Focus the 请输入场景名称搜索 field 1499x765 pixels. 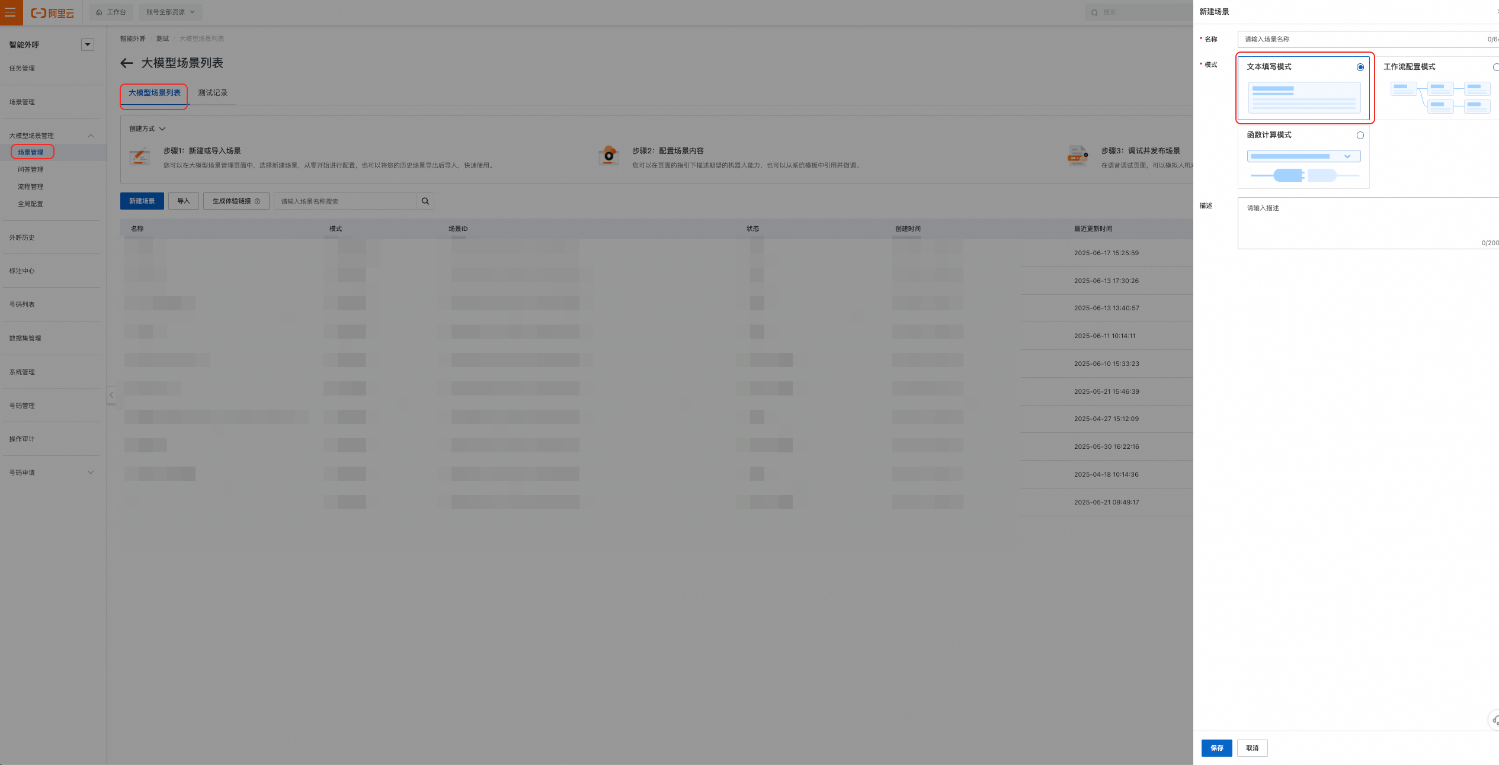point(345,201)
